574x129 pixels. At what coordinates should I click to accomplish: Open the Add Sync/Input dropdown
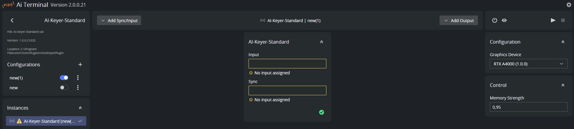point(119,20)
